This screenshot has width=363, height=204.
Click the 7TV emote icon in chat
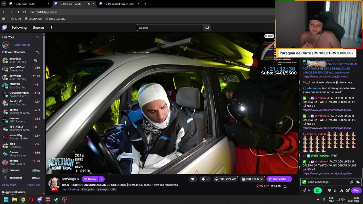click(358, 182)
